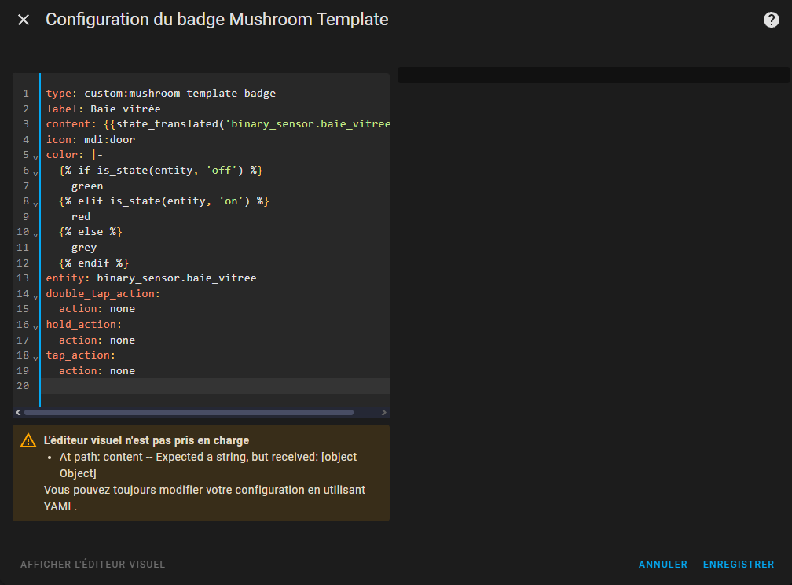The height and width of the screenshot is (585, 792).
Task: Fold the hold_action section on line 16
Action: click(x=35, y=328)
